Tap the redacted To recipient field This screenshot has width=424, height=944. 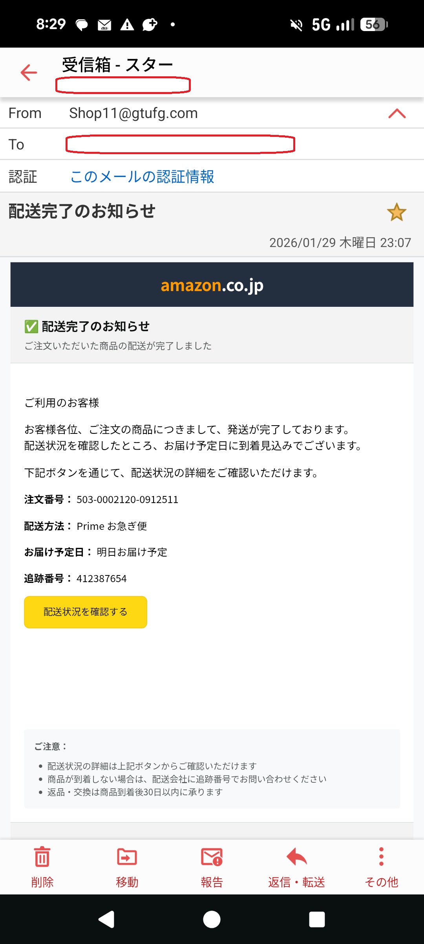[180, 144]
